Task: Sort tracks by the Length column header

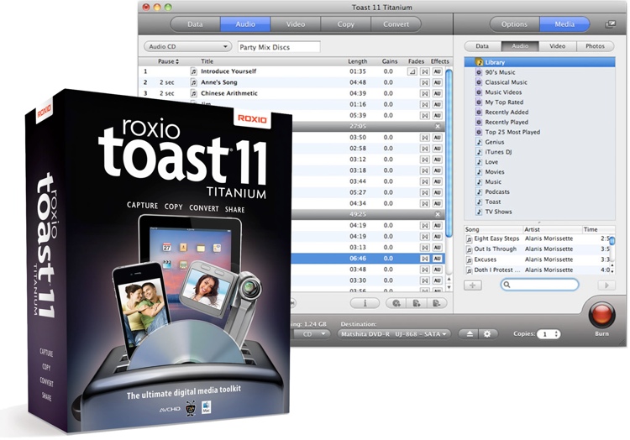Action: click(358, 61)
